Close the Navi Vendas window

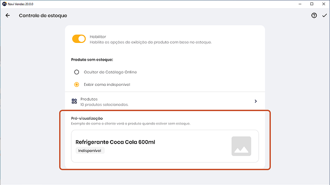pos(324,4)
